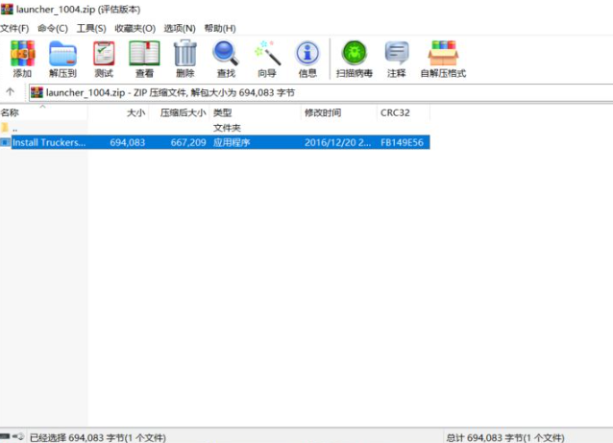Screen dimensions: 613x443
Task: Go up one level arrow
Action: click(x=11, y=92)
